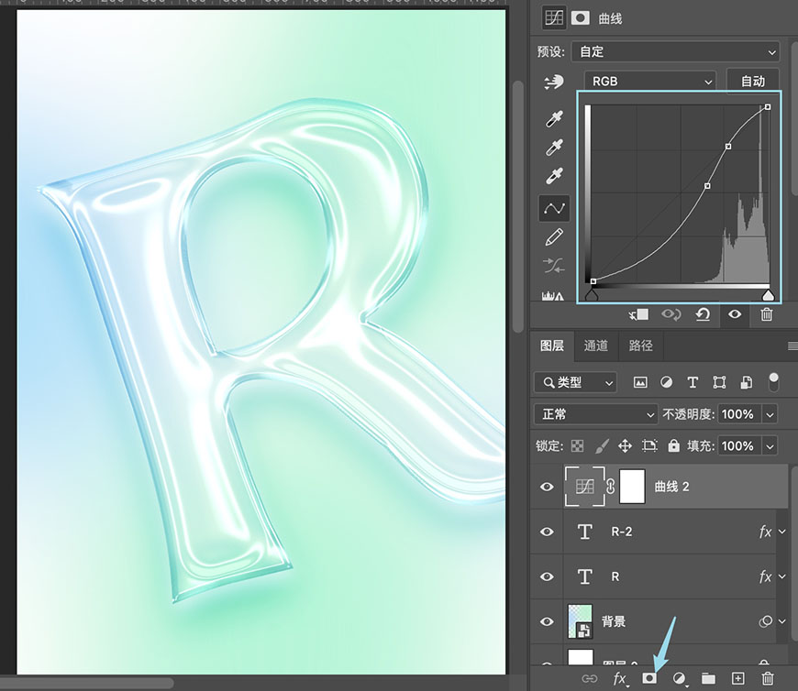The image size is (798, 691).
Task: Add a layer style with fx button
Action: click(x=620, y=678)
